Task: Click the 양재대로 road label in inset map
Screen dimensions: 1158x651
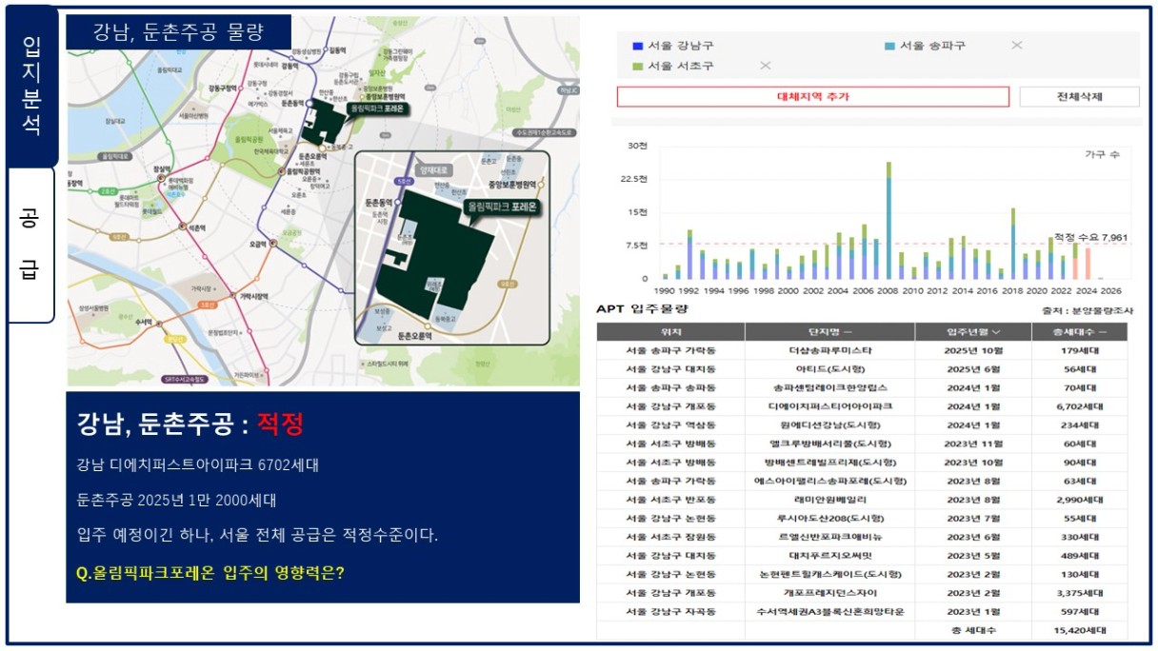Action: (x=434, y=171)
